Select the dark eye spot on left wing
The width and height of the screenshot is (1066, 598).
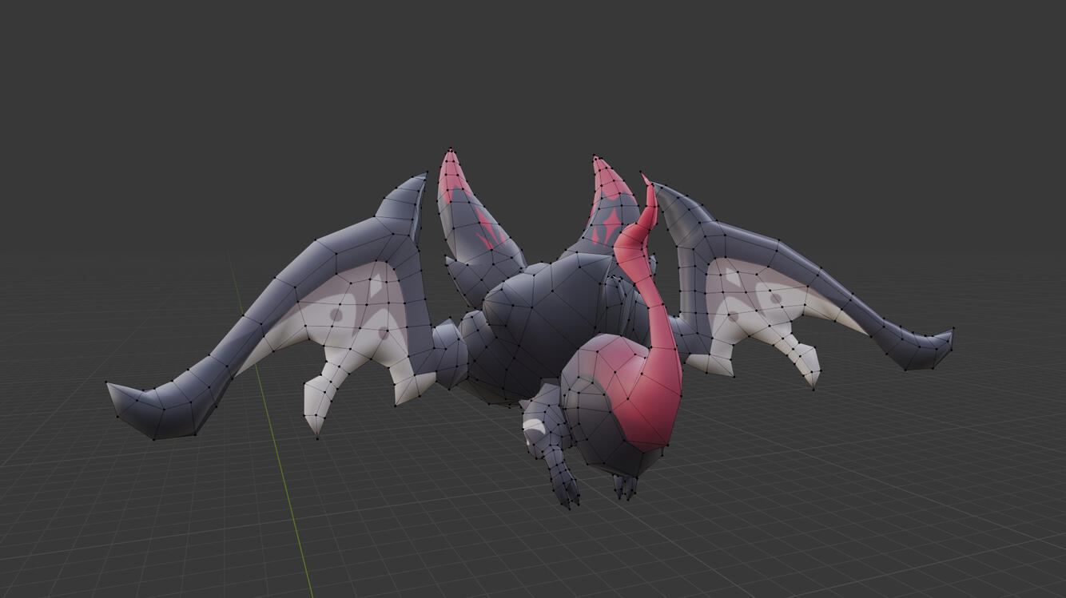[336, 316]
